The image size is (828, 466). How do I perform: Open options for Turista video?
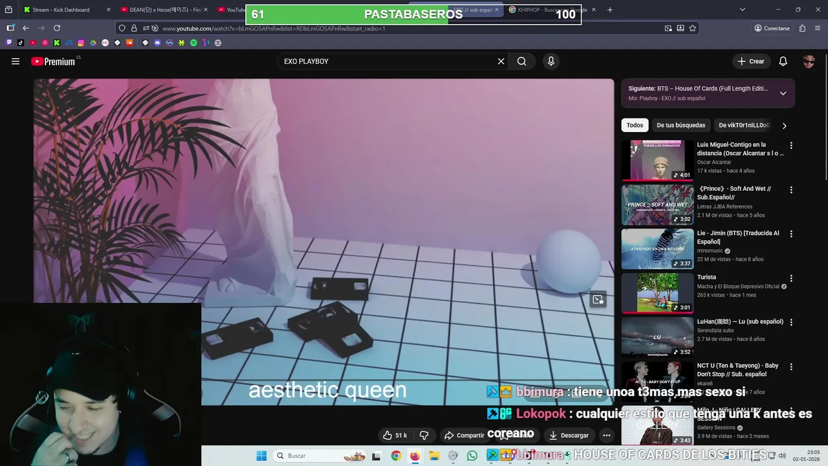pos(790,278)
